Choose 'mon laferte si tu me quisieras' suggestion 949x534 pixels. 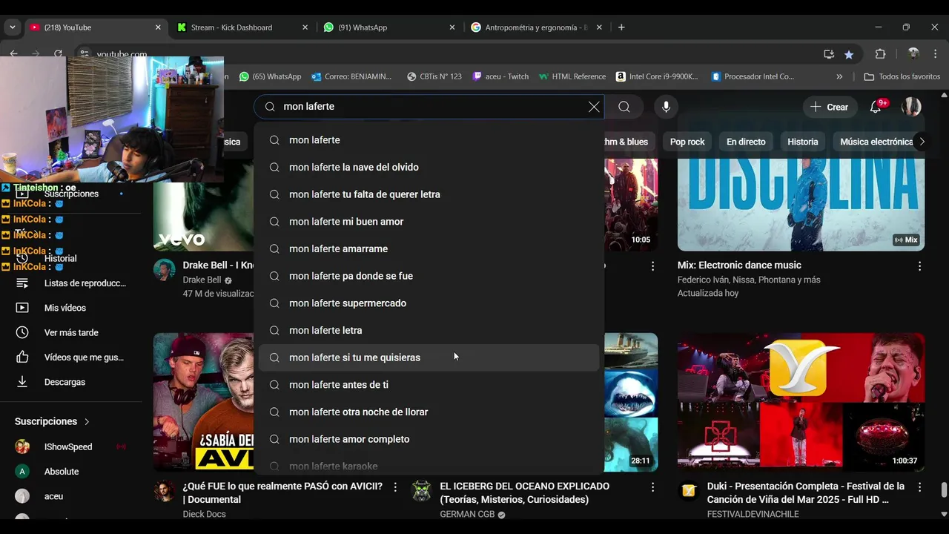[428, 357]
